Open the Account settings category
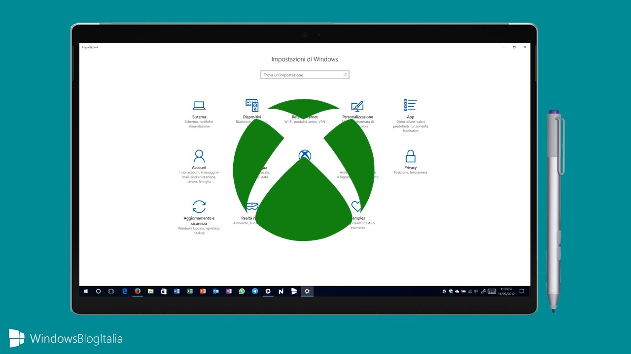This screenshot has height=354, width=631. pos(199,166)
